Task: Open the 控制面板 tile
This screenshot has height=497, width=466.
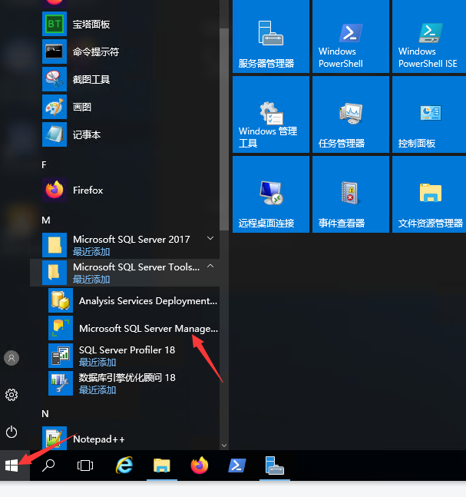Action: pyautogui.click(x=429, y=114)
